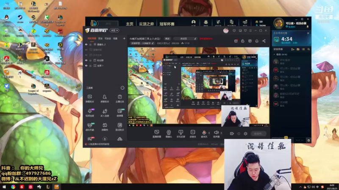Click the 扬声器 speaker icon

(x=216, y=133)
